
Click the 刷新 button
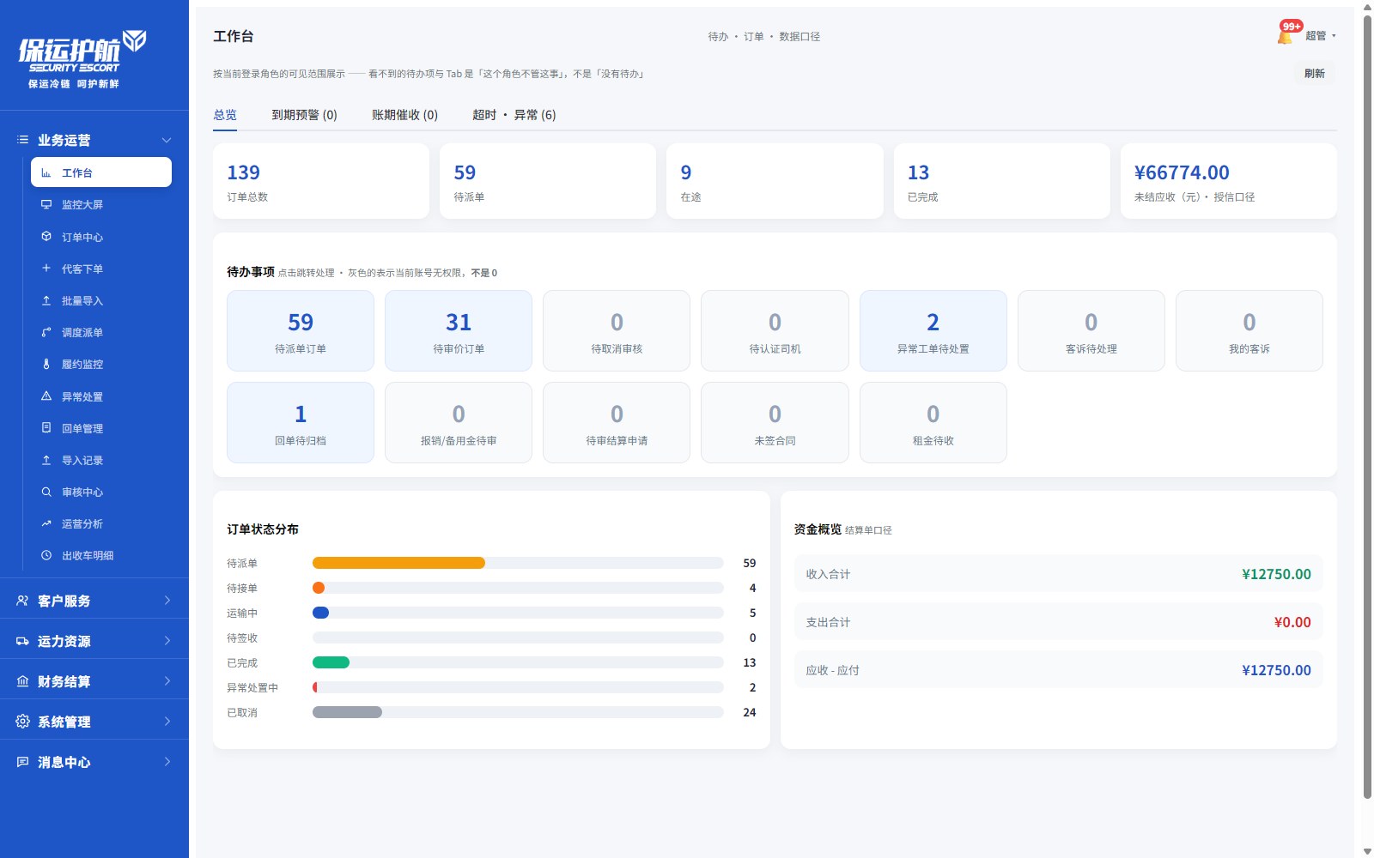coord(1315,74)
